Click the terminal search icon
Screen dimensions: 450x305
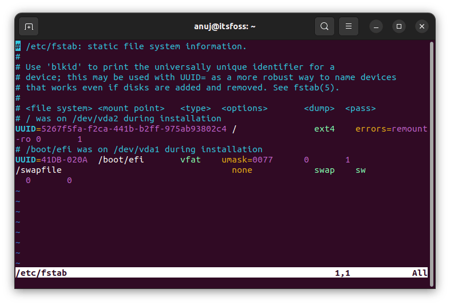pyautogui.click(x=325, y=26)
